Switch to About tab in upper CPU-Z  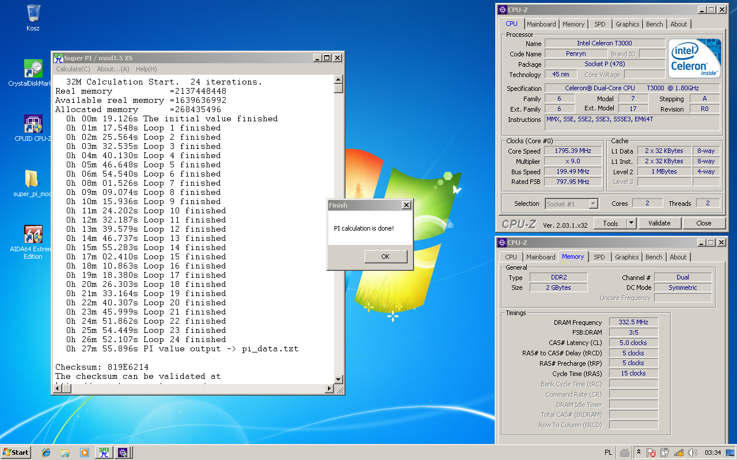pyautogui.click(x=679, y=24)
